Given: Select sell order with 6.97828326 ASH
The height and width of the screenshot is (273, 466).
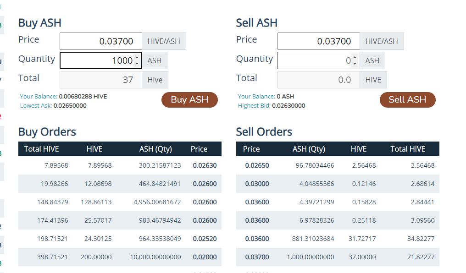Looking at the screenshot, I should 338,220.
